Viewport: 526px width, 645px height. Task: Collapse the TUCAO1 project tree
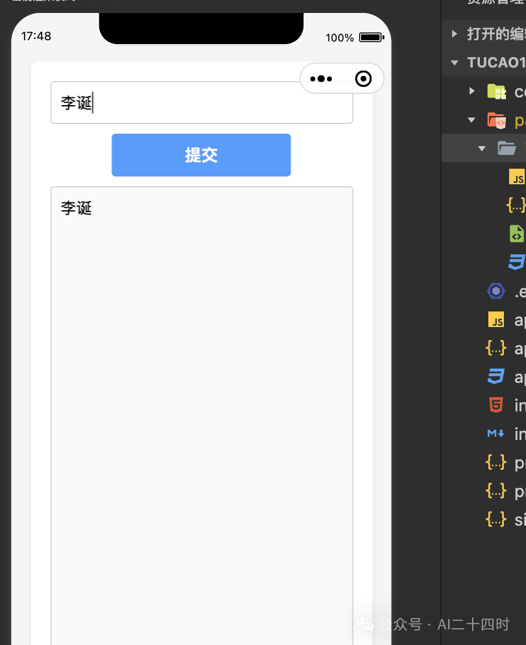[453, 62]
